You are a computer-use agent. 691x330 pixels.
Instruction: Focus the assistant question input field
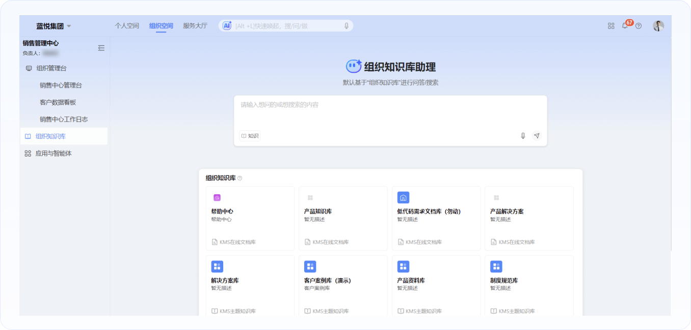click(390, 112)
